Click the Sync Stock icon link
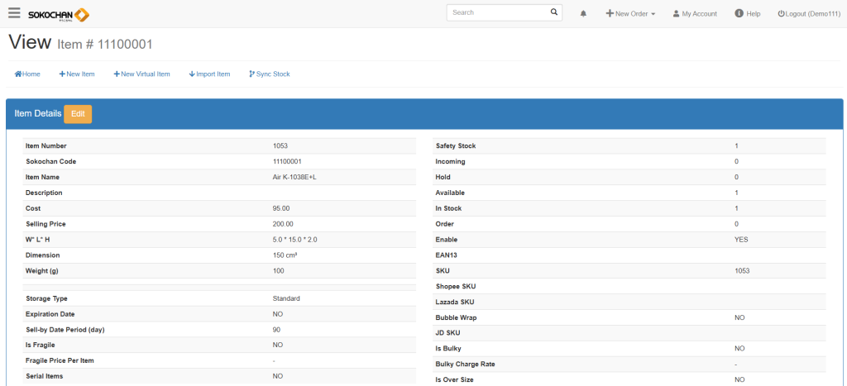This screenshot has height=386, width=847. [269, 74]
